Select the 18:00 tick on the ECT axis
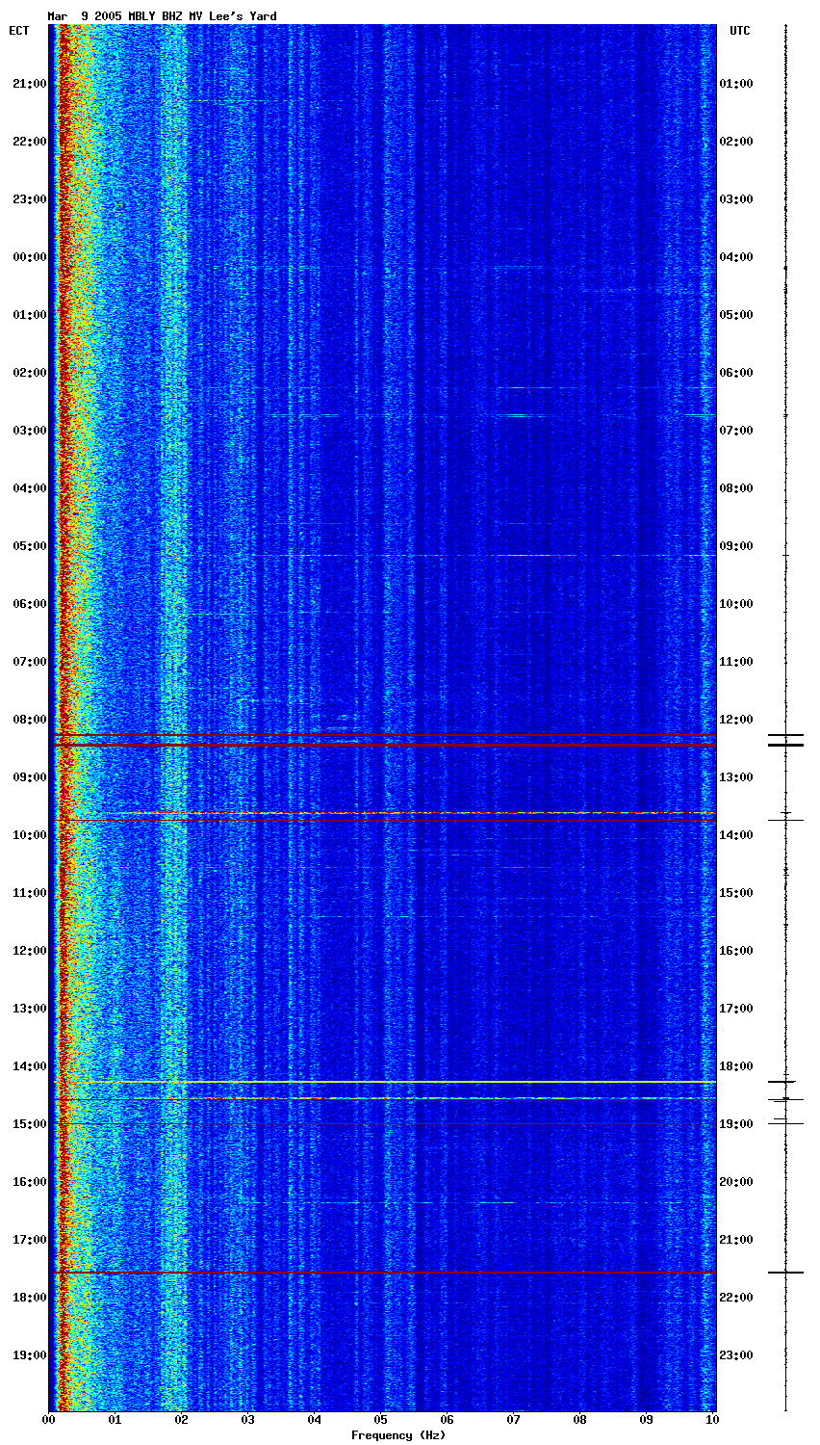This screenshot has width=820, height=1445. click(29, 1298)
